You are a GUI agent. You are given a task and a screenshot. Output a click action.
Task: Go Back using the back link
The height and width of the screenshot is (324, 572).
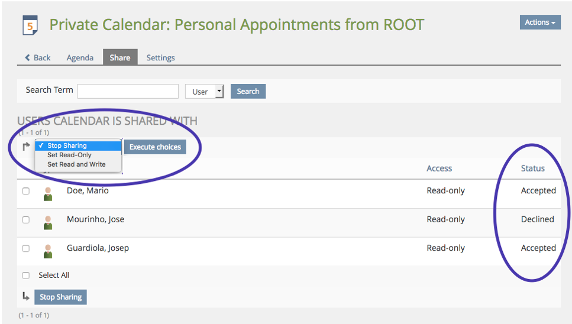point(38,57)
